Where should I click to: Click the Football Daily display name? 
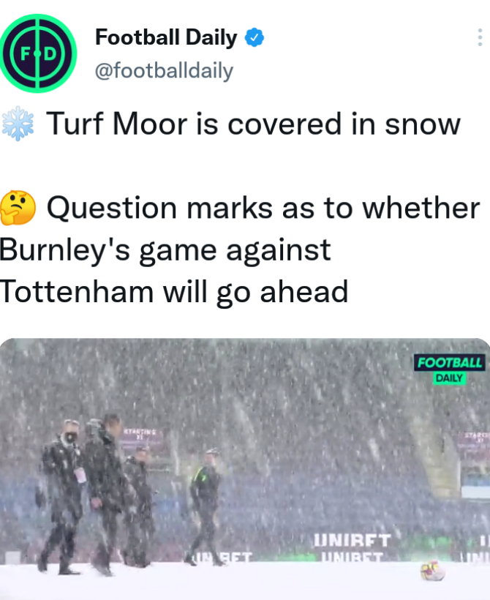point(166,37)
